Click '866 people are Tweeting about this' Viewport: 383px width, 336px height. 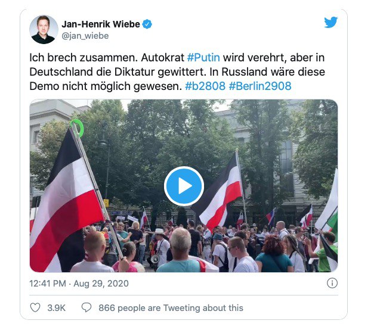click(x=171, y=307)
